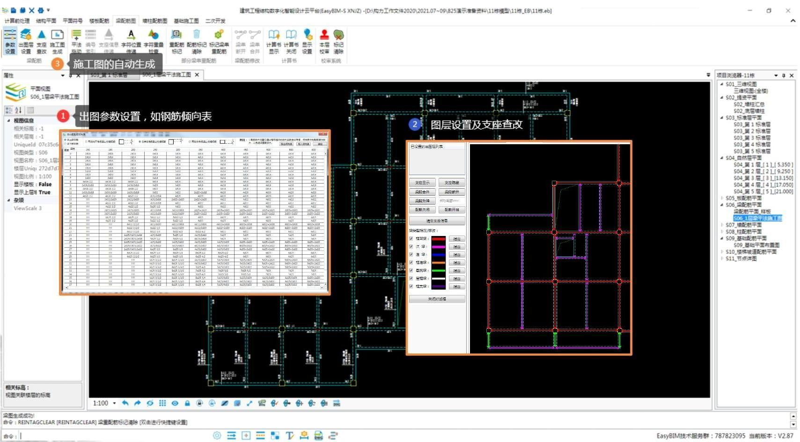Open the 基础施工图 ribbon tab
The width and height of the screenshot is (800, 442).
186,21
